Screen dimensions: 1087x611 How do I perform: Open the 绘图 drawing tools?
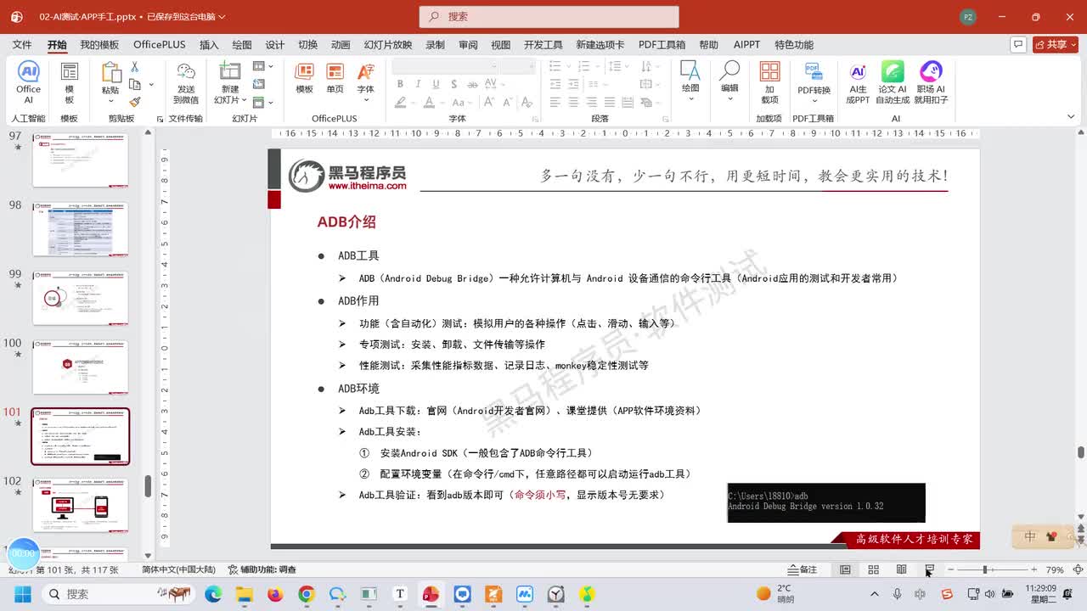pos(690,81)
